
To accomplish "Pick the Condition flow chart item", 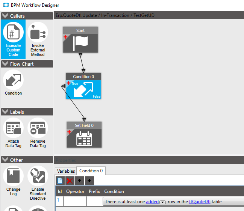I will (x=14, y=83).
